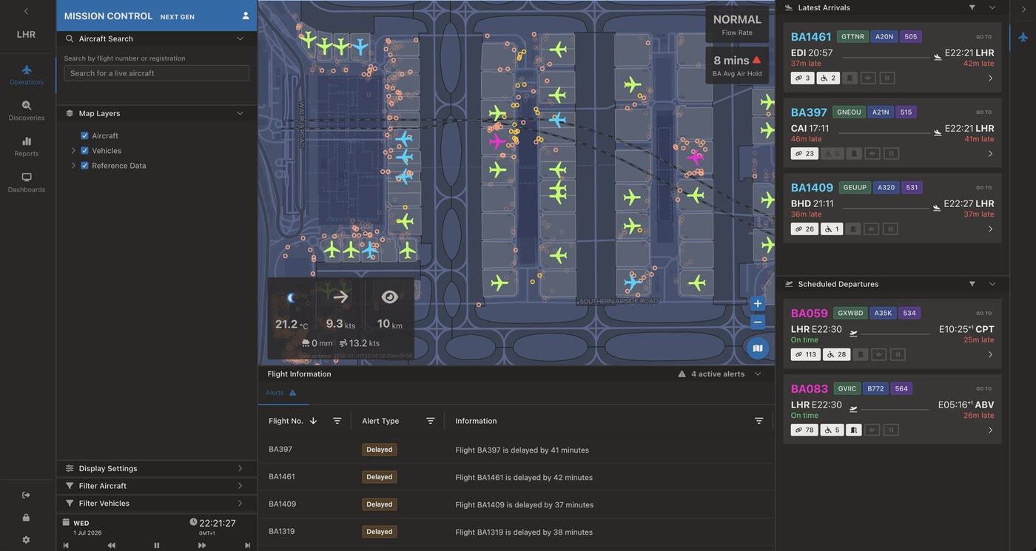Expand the right rail with top chevron
Screen dimensions: 1036x551
(1023, 10)
